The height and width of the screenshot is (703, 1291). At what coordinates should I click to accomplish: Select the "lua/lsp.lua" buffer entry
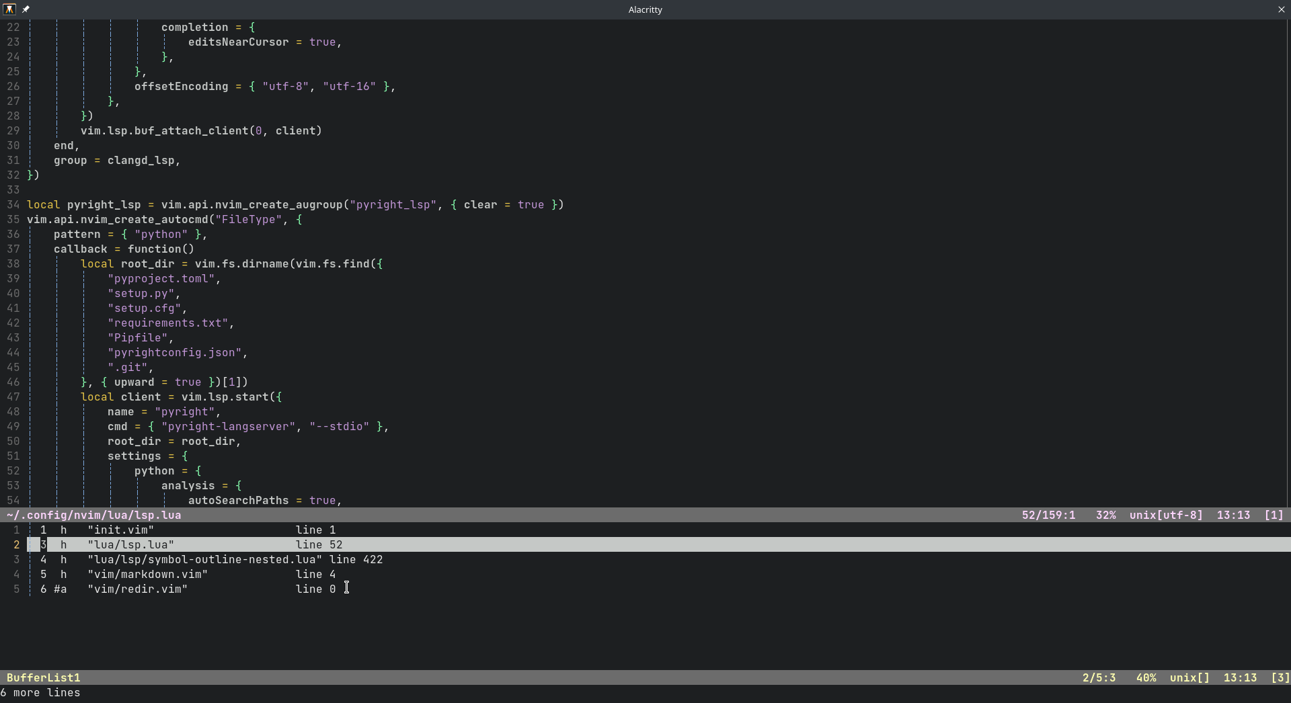(645, 544)
